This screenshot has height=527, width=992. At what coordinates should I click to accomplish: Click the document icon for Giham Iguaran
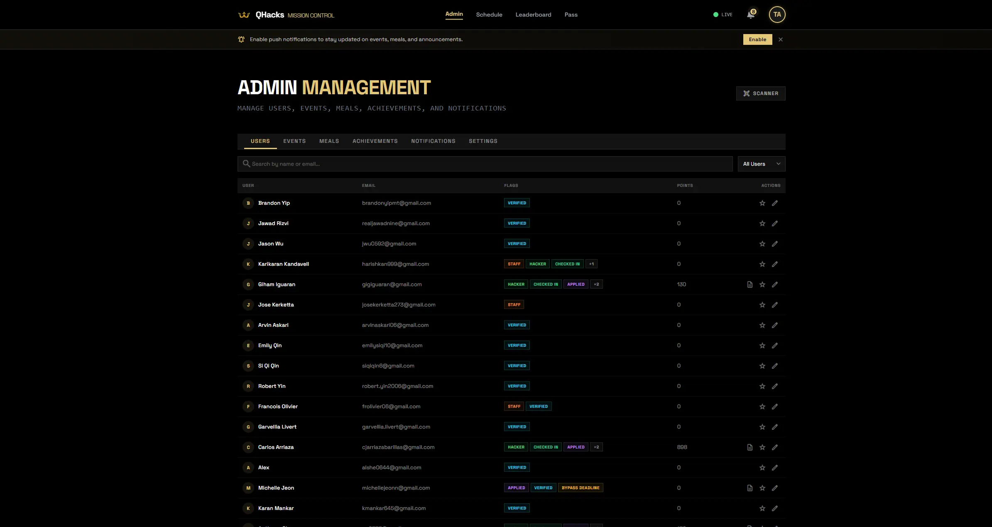pos(750,284)
